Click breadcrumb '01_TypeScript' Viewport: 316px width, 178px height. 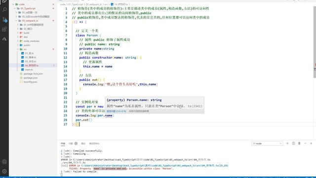coord(76,4)
